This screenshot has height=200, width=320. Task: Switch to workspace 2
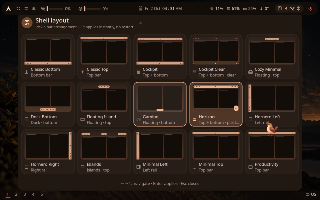click(x=16, y=194)
